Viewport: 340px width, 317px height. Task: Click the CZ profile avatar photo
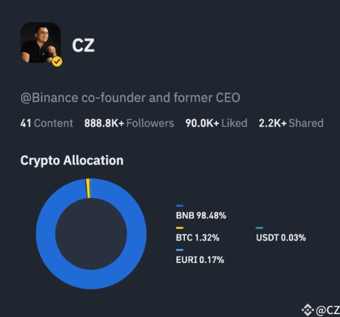(40, 42)
